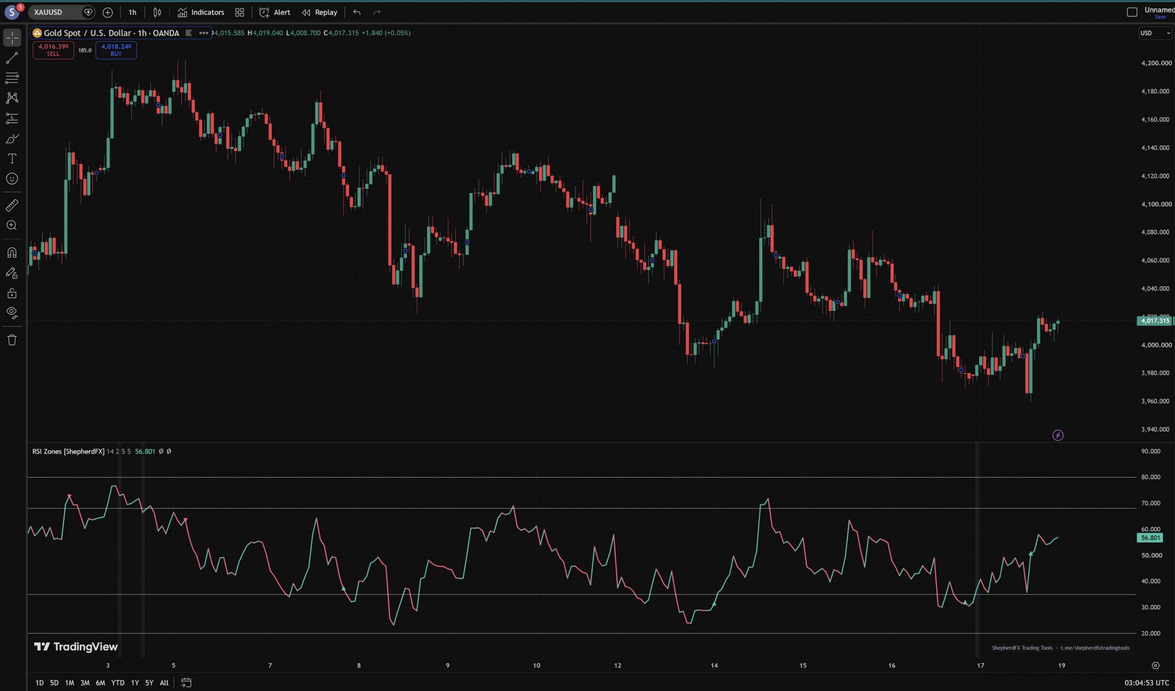The height and width of the screenshot is (691, 1175).
Task: Open the patterns drawing tool
Action: 12,98
